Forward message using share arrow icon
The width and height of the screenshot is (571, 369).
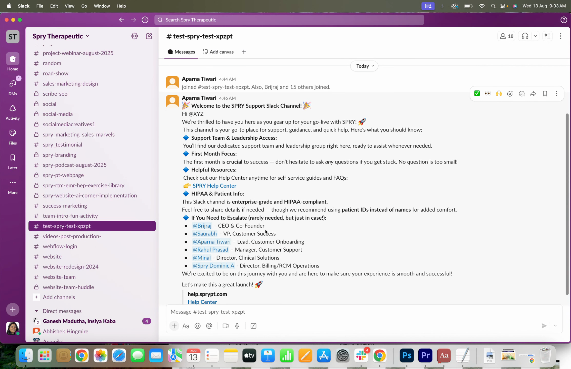[533, 94]
